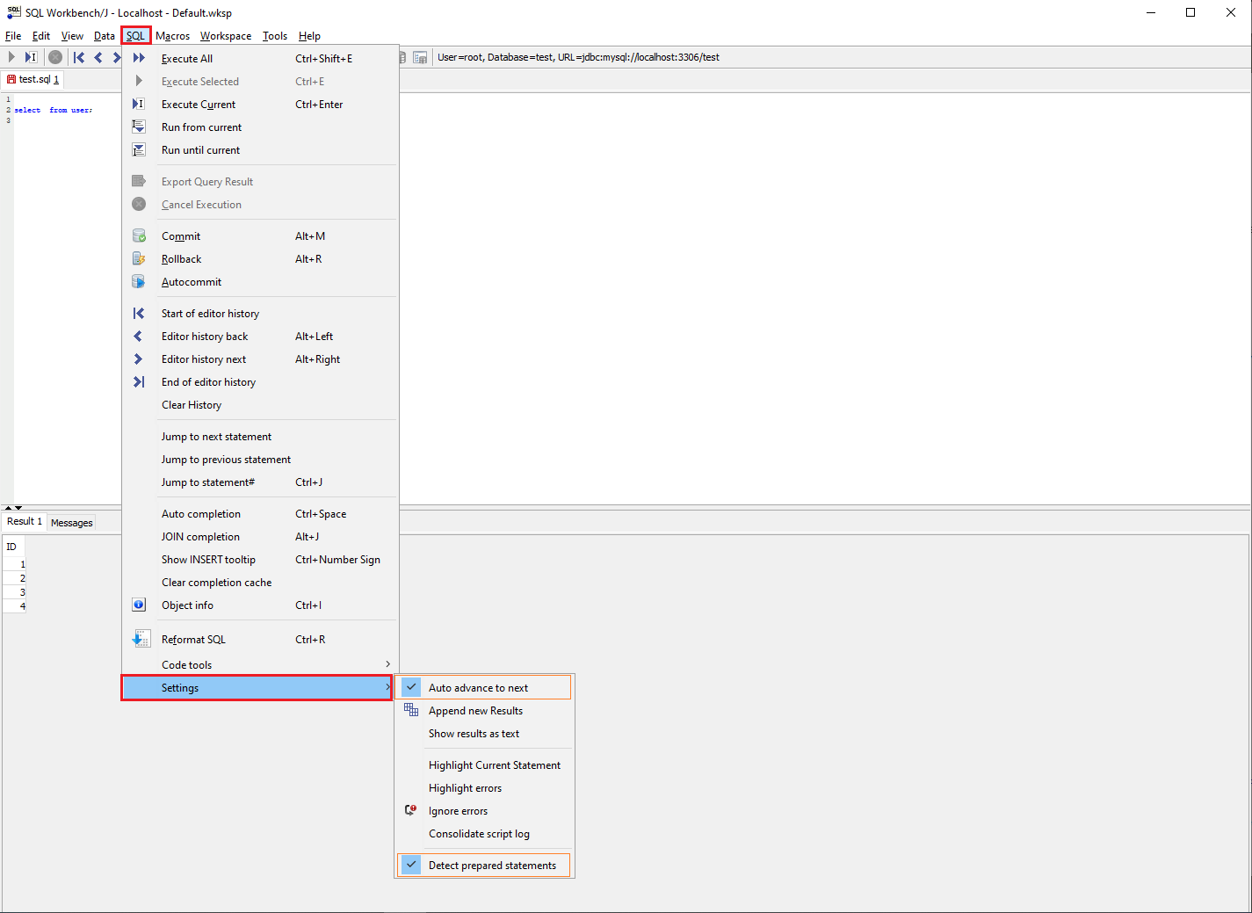Uncheck Auto advance to next

(x=484, y=687)
